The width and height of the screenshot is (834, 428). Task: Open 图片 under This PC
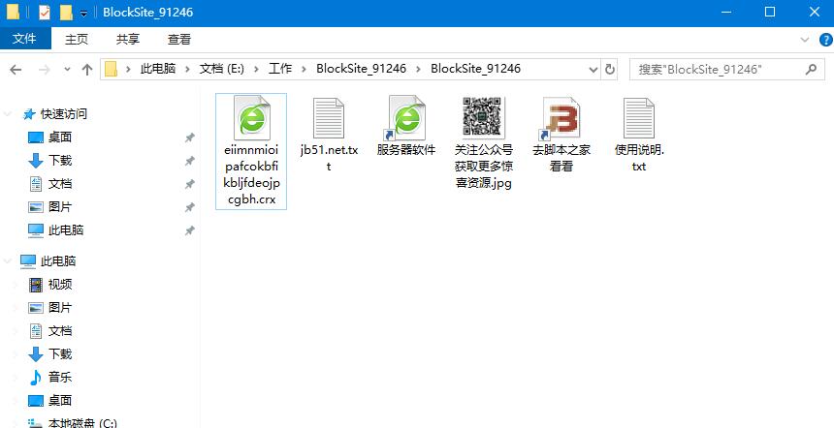tap(59, 308)
